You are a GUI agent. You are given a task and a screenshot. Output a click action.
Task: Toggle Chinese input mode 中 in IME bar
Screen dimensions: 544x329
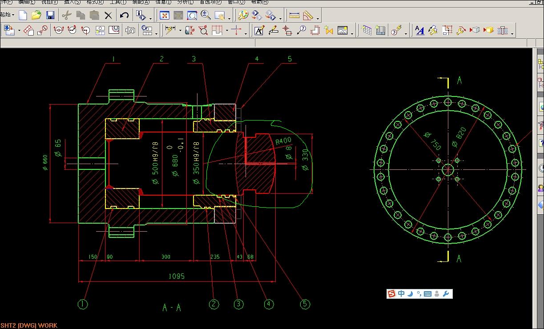(x=401, y=294)
